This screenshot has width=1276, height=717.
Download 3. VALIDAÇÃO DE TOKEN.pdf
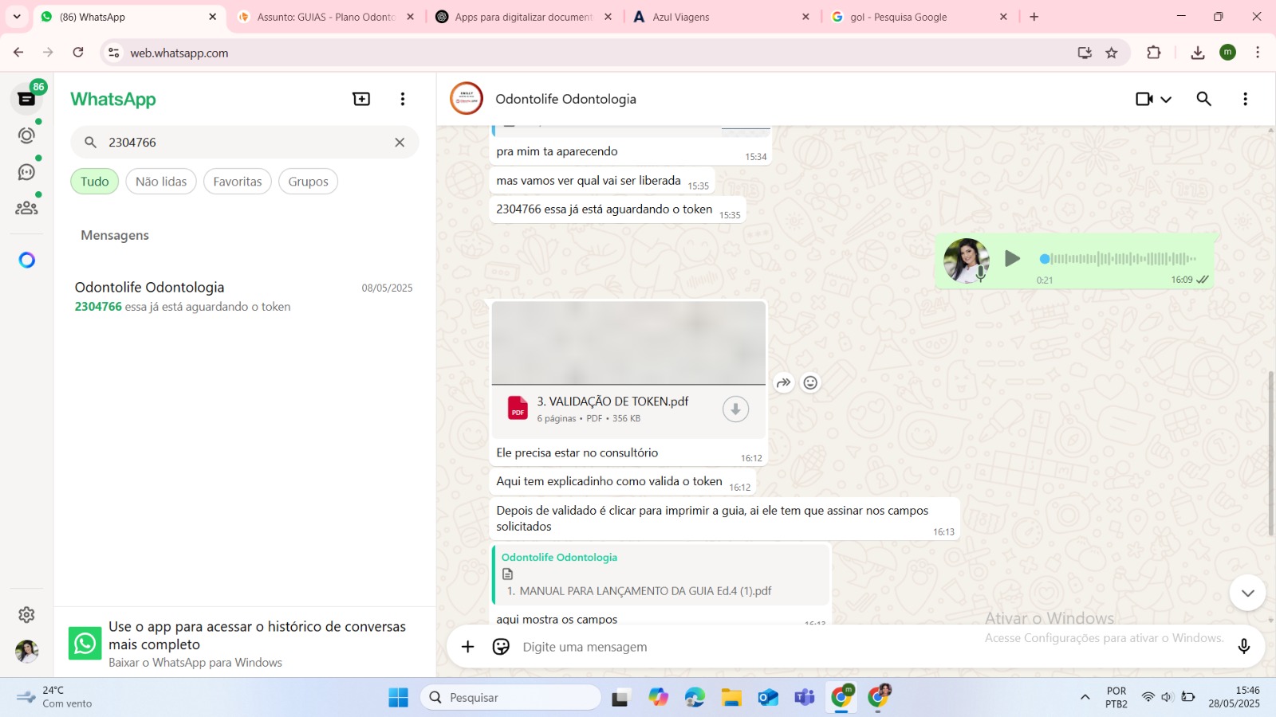[735, 409]
